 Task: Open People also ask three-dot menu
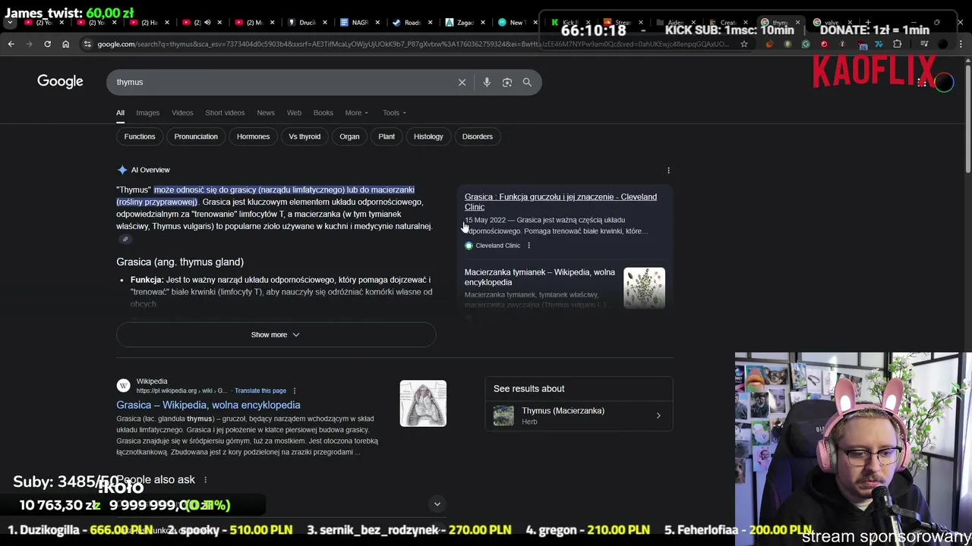pos(205,479)
